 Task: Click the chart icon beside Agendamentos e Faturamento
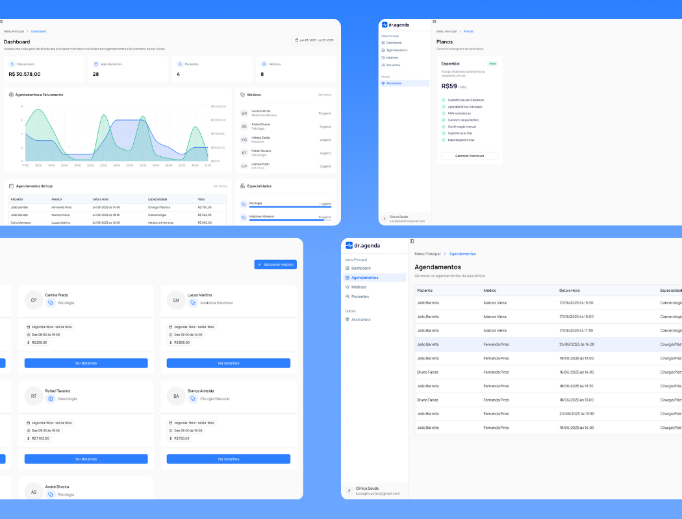tap(11, 95)
